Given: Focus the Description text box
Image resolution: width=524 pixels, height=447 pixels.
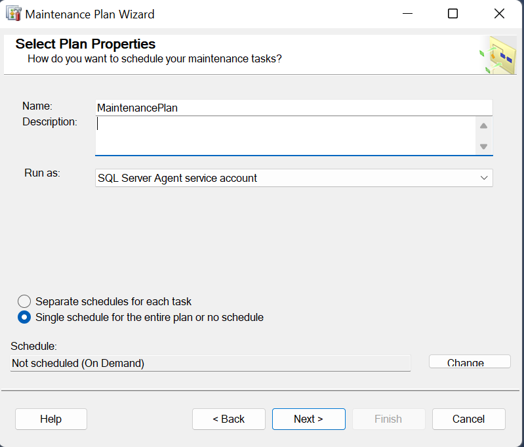Looking at the screenshot, I should pos(285,135).
